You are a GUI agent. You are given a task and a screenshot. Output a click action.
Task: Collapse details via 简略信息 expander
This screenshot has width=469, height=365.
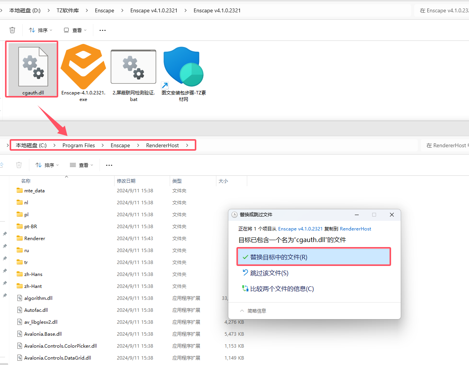[x=253, y=311]
